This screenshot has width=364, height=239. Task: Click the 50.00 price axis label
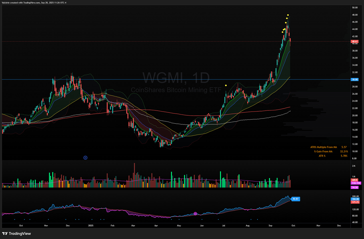[x=355, y=7]
